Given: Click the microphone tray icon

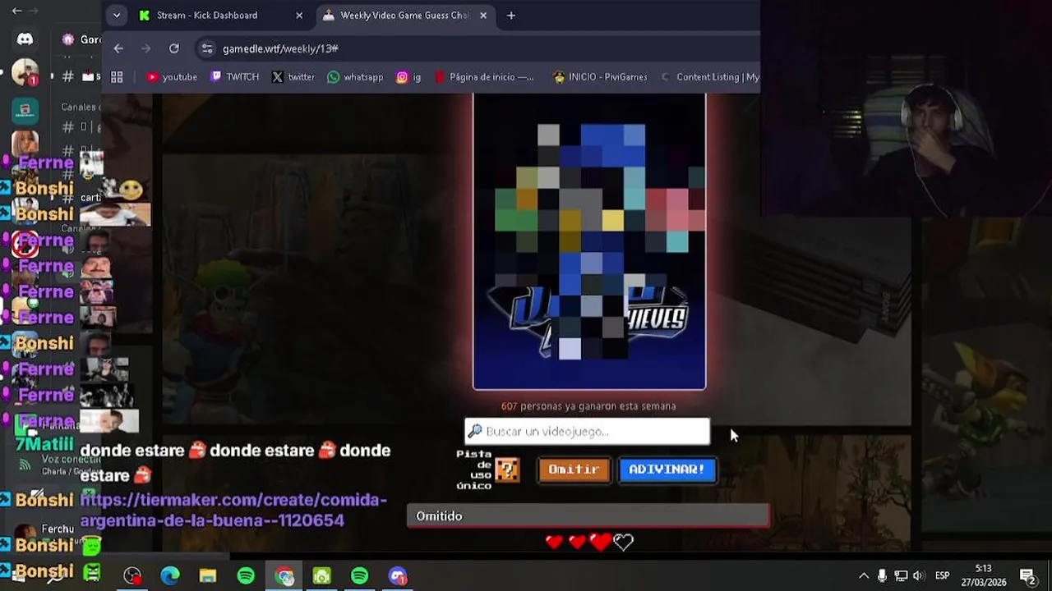Looking at the screenshot, I should tap(882, 576).
